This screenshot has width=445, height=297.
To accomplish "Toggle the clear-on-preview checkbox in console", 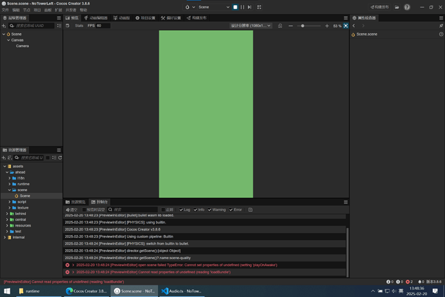I will click(x=84, y=210).
